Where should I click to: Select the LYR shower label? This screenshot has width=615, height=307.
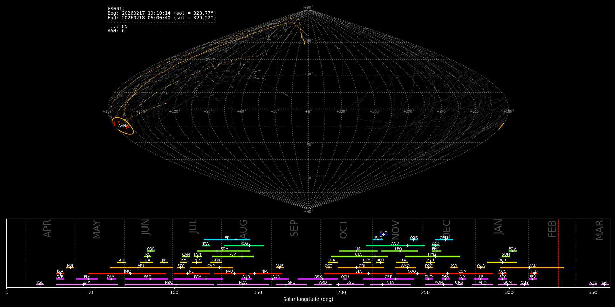[x=60, y=272]
